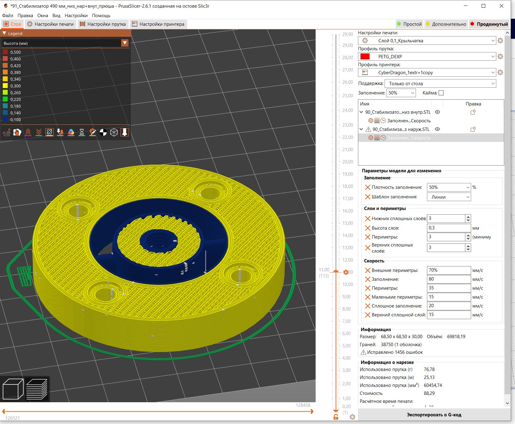Screen dimensions: 515x424
Task: Toggle Travel moves visibility icon in legend
Action: (6, 132)
